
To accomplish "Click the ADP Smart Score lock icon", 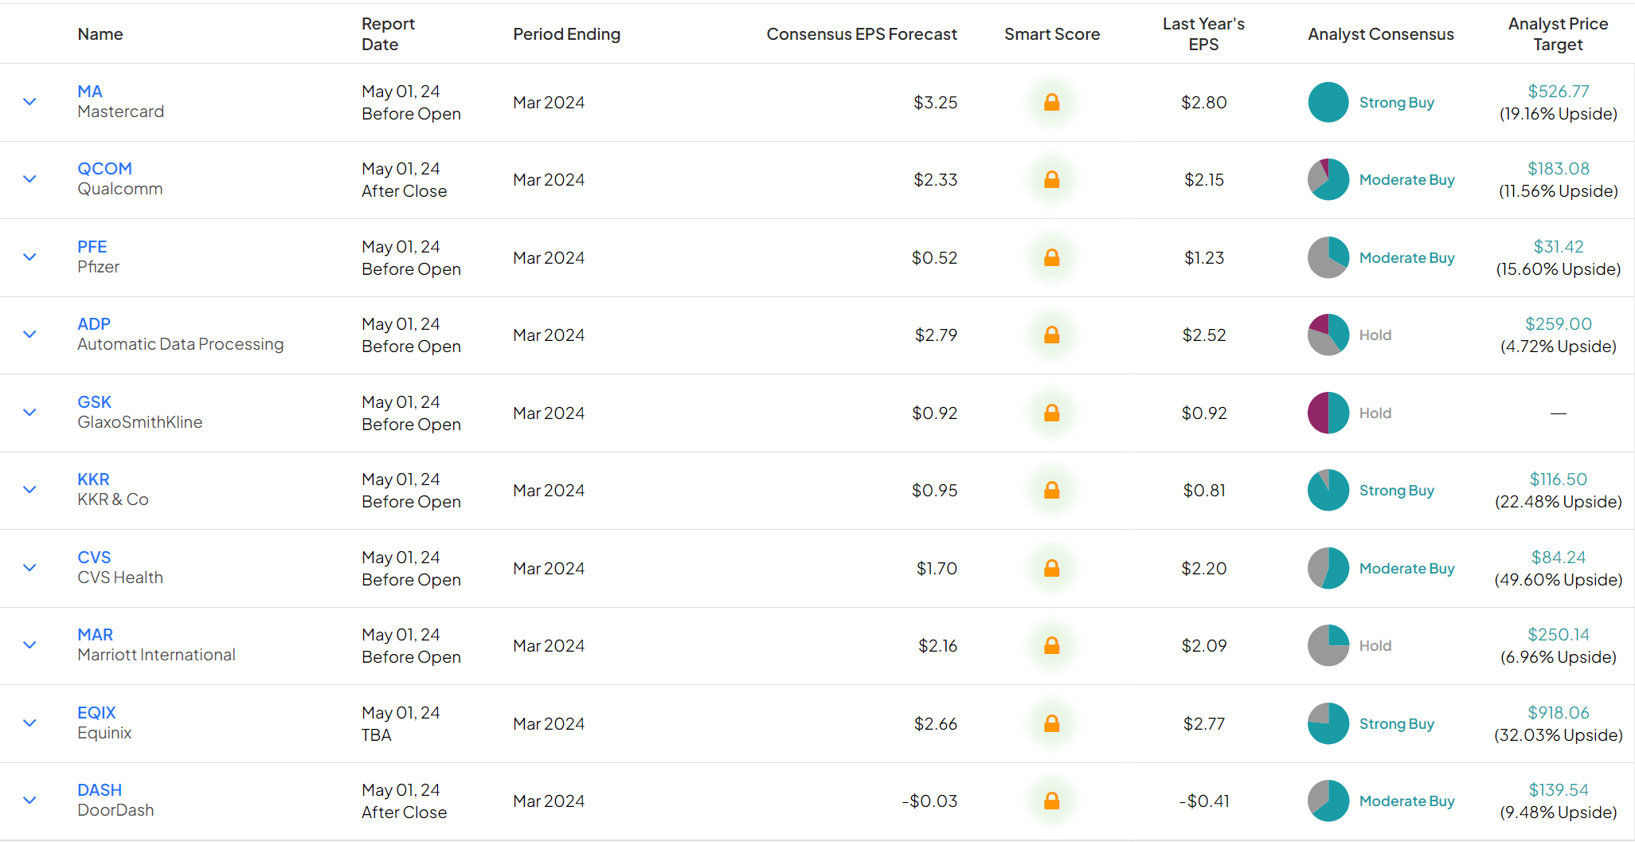I will 1051,335.
